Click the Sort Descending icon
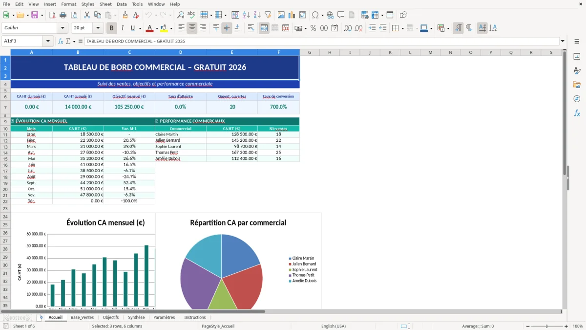The height and width of the screenshot is (330, 586). [257, 15]
